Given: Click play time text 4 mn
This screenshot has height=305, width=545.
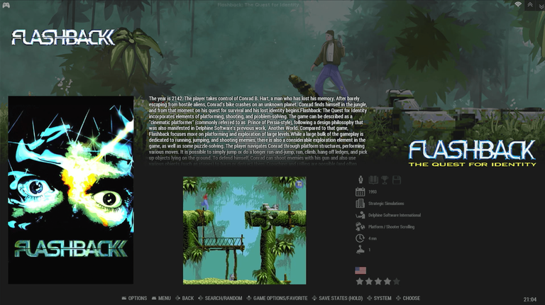Looking at the screenshot, I should pos(373,238).
